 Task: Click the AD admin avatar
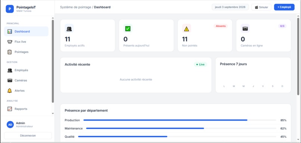pyautogui.click(x=10, y=125)
